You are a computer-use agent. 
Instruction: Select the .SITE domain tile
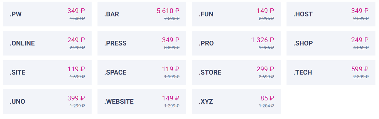point(47,72)
